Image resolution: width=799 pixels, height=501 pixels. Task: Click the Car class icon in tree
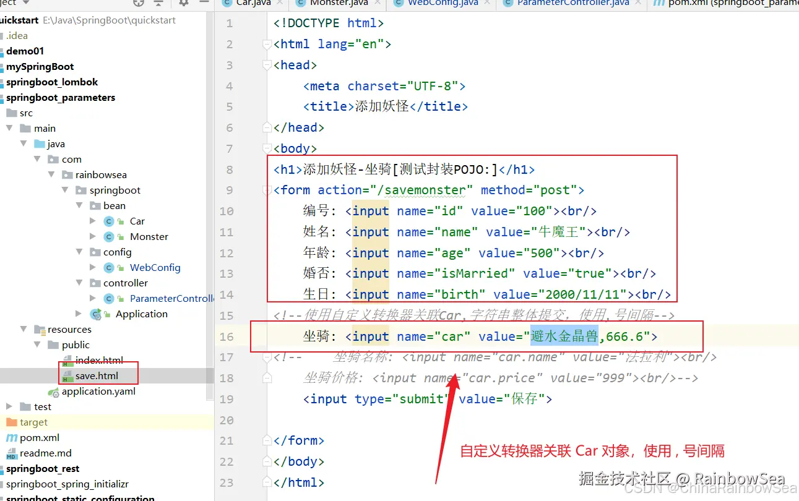click(x=109, y=221)
